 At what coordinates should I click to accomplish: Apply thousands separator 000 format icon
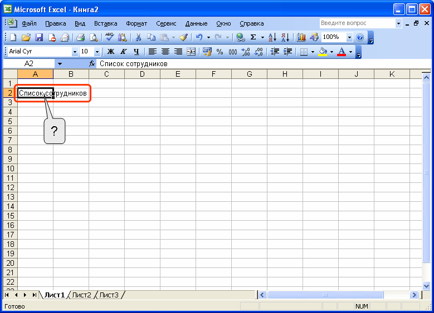tap(233, 52)
